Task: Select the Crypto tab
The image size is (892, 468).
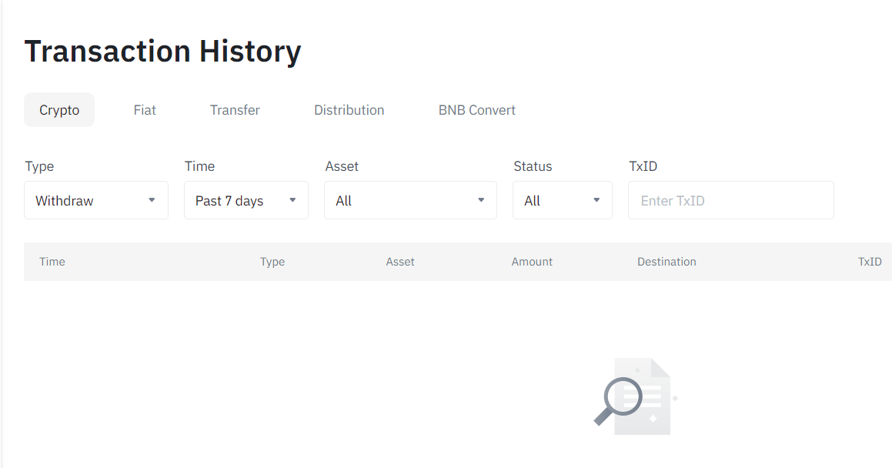Action: pos(59,110)
